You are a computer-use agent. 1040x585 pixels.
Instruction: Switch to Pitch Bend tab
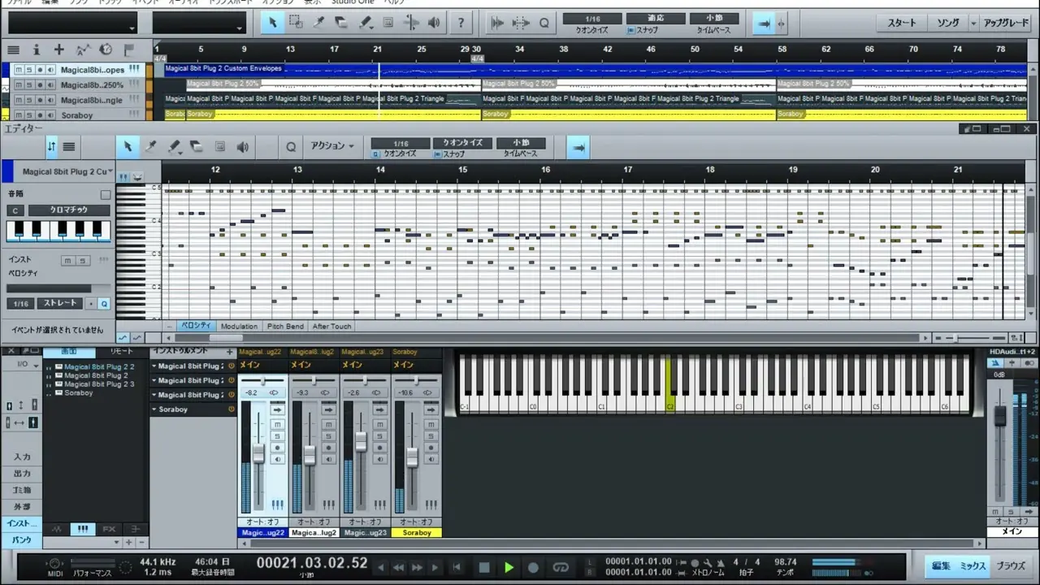click(285, 326)
